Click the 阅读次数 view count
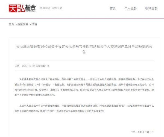The width and height of the screenshot is (164, 137). pyautogui.click(x=42, y=66)
